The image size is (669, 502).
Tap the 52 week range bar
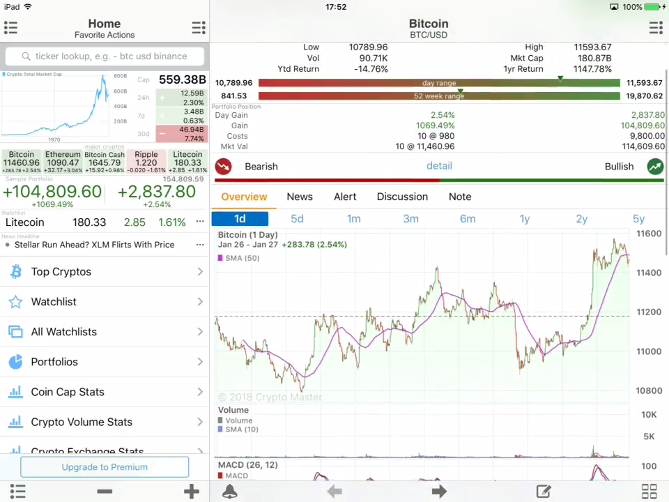pos(439,96)
